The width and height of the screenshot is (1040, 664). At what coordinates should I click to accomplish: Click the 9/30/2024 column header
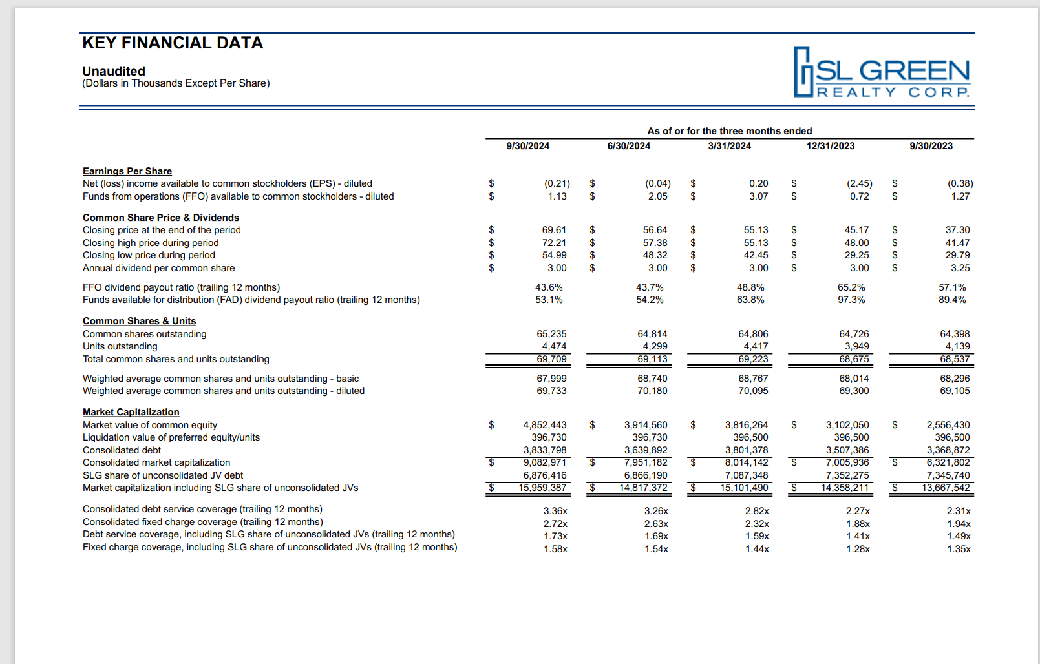(x=527, y=146)
